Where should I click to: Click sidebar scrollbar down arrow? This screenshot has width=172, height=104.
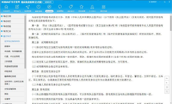point(25,103)
